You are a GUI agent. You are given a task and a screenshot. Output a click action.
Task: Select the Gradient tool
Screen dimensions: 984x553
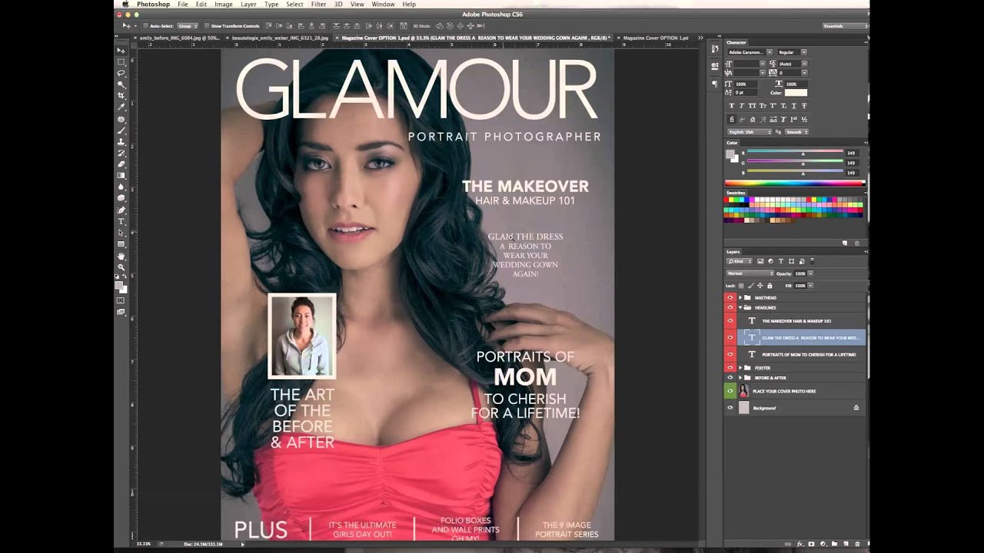point(121,175)
